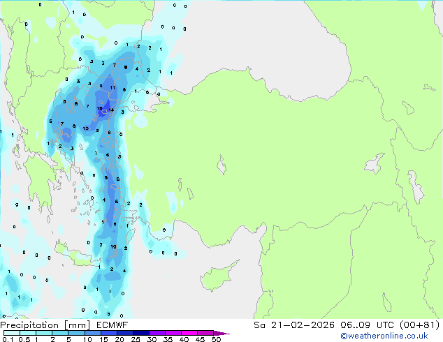The width and height of the screenshot is (443, 342).
Task: Select the '(00+81)' forecast offset text
Action: click(419, 325)
